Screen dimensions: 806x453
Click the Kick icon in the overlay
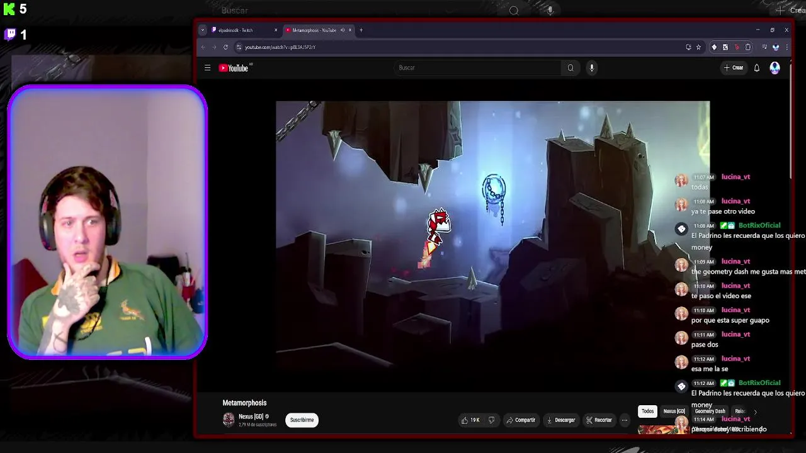[9, 9]
